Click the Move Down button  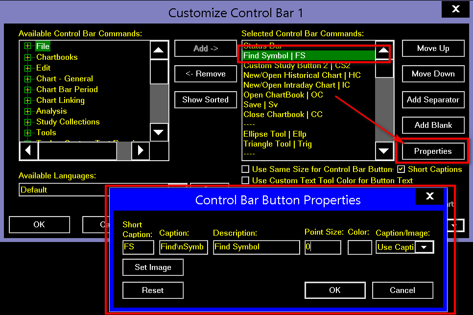click(433, 73)
